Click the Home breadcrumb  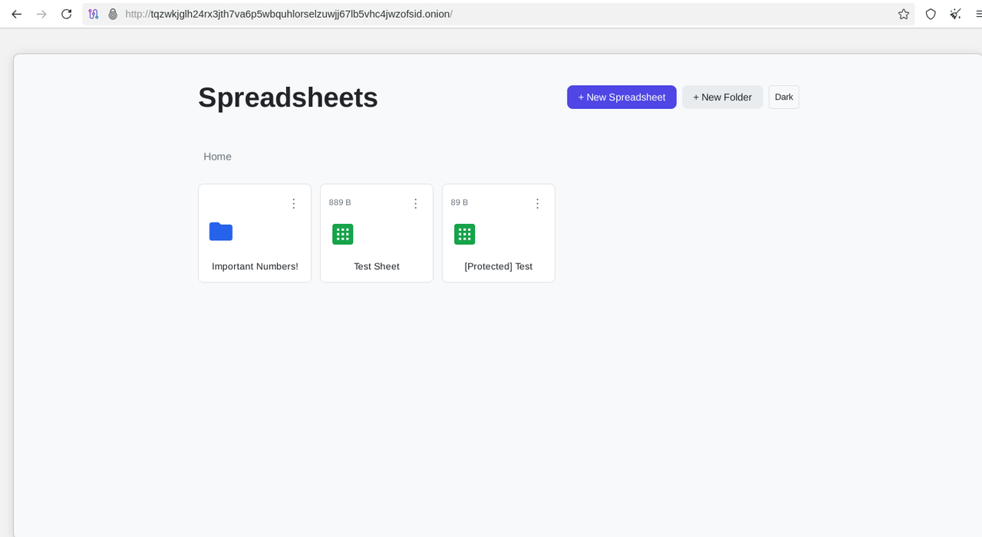pyautogui.click(x=218, y=156)
